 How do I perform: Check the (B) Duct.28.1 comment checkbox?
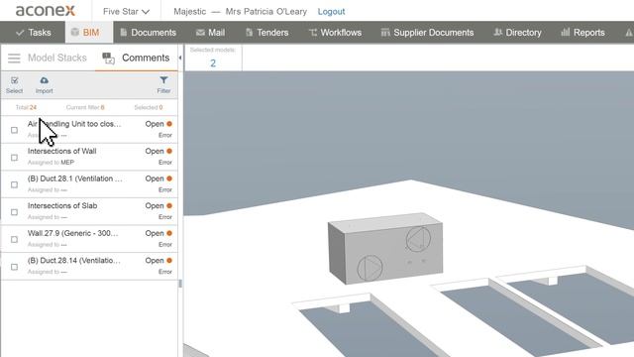pos(14,184)
